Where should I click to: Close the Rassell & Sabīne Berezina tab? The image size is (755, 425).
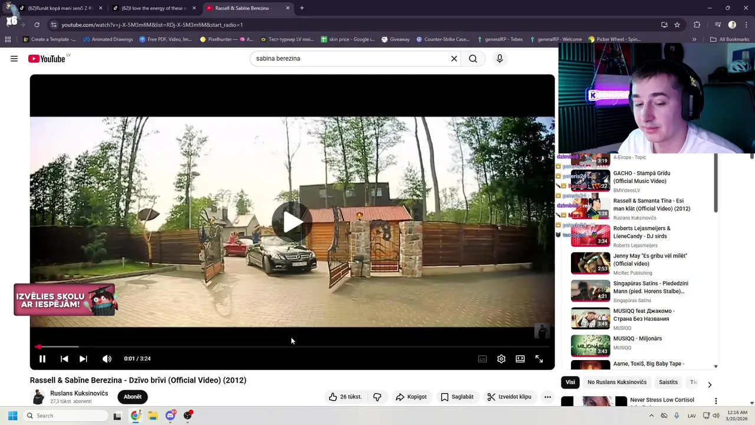288,8
